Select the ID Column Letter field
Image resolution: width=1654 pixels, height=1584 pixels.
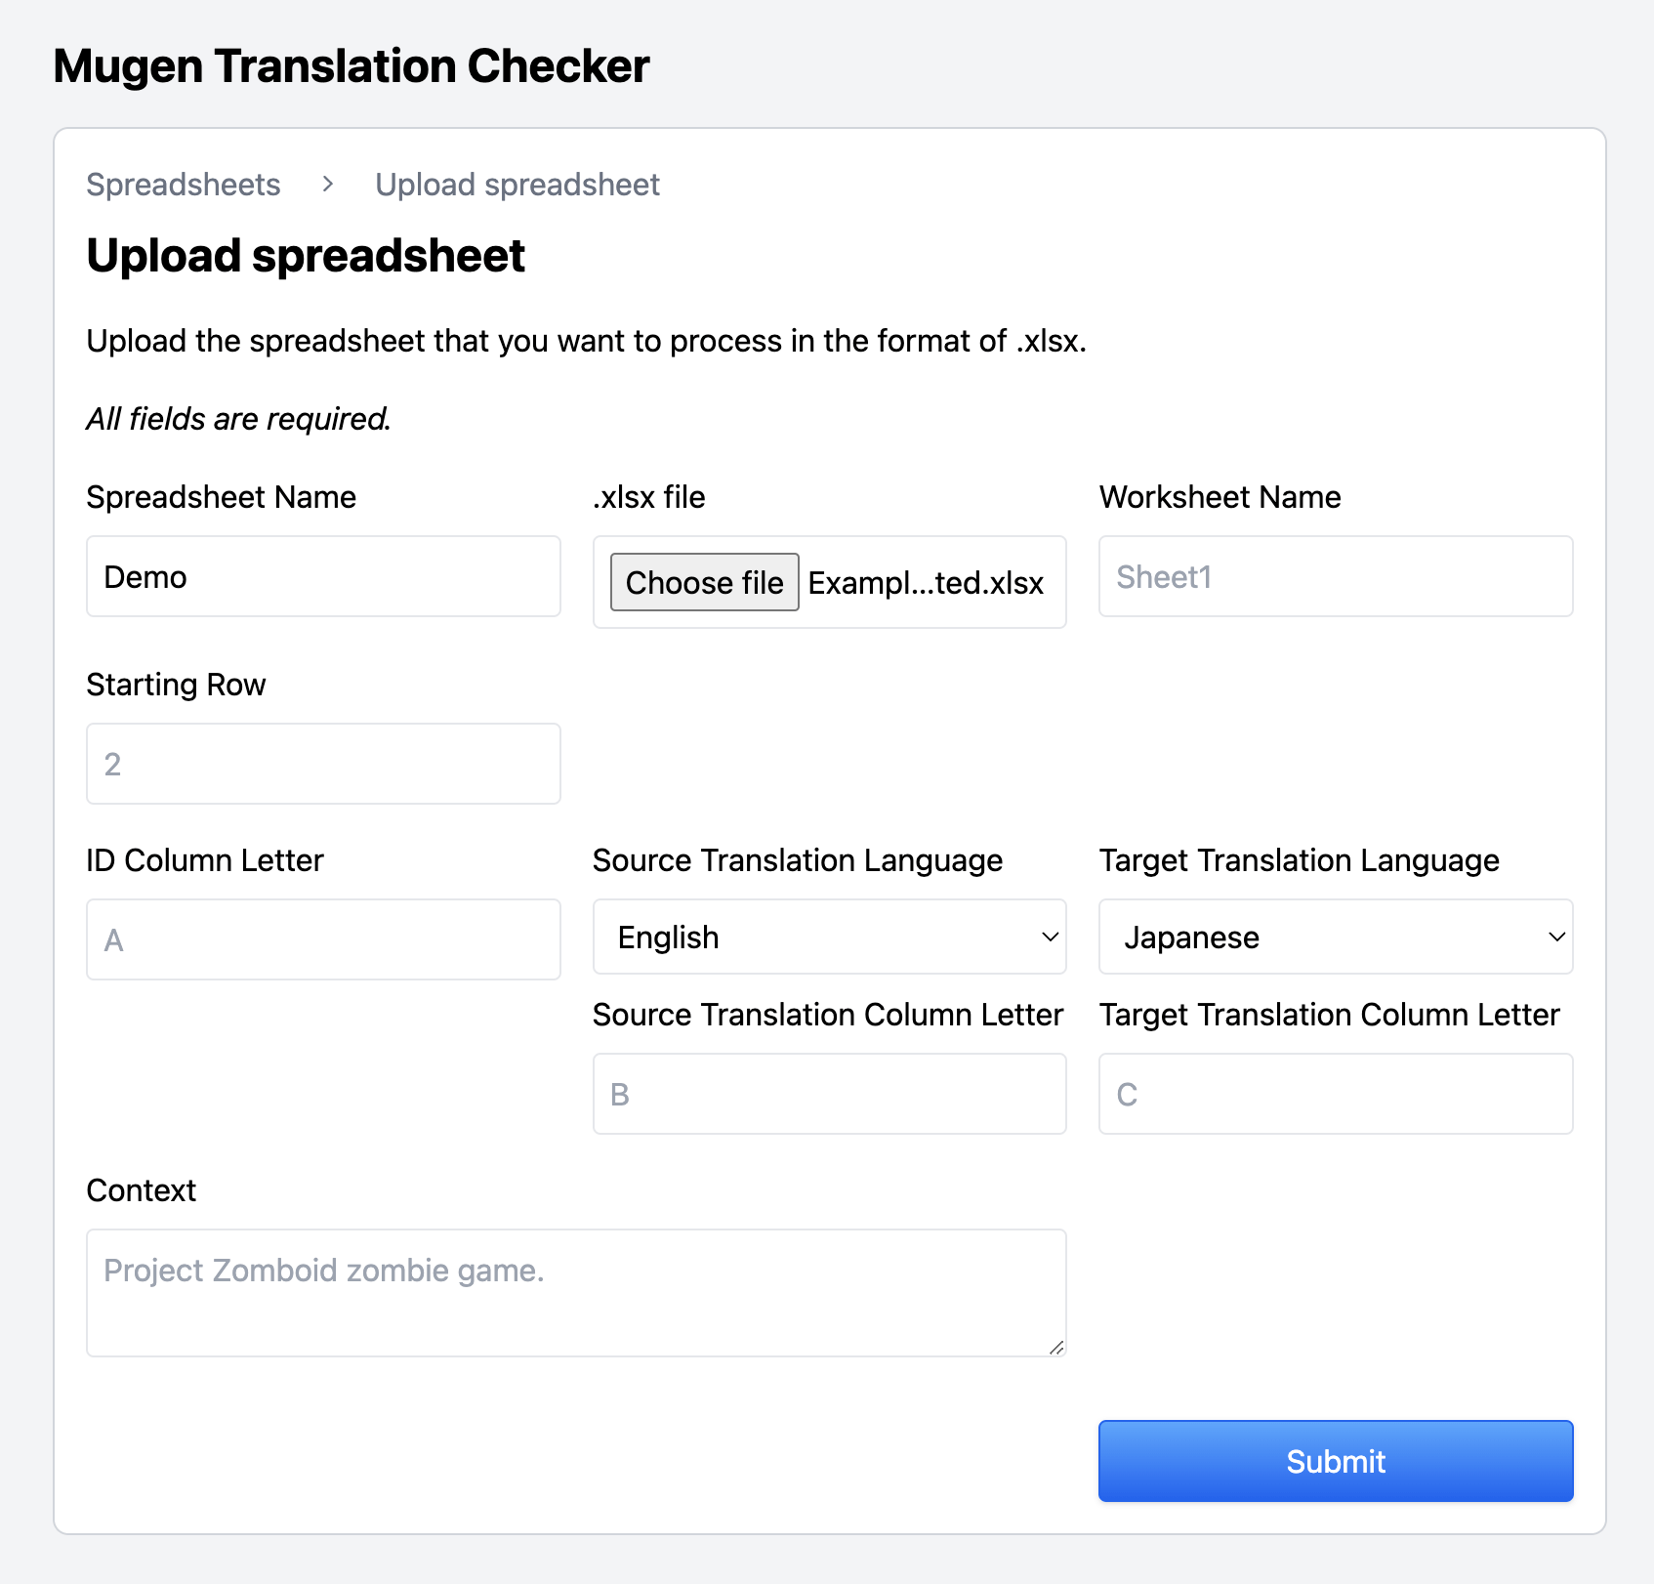[x=323, y=939]
